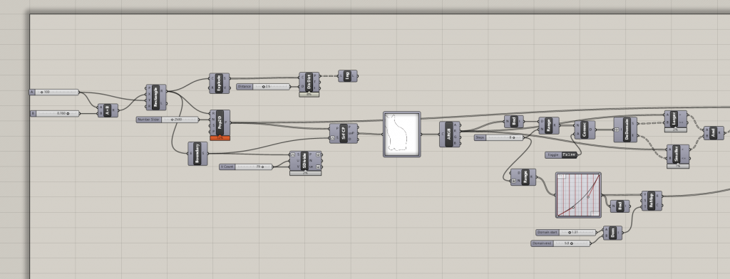
Task: Select the Larger comparison component
Action: point(676,119)
